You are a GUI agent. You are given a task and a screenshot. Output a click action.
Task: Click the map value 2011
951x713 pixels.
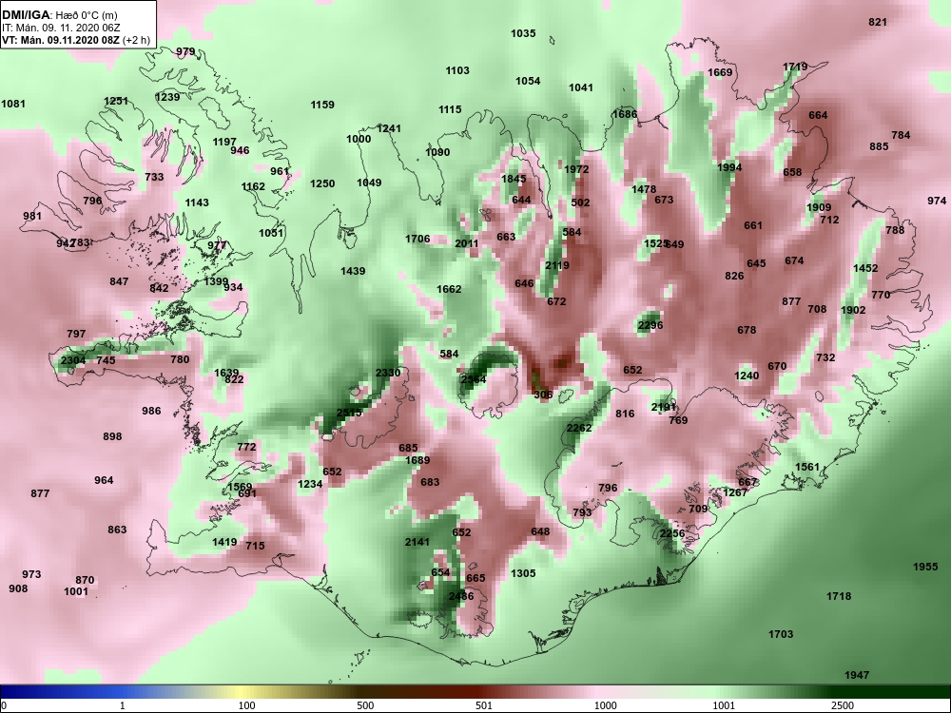(466, 243)
